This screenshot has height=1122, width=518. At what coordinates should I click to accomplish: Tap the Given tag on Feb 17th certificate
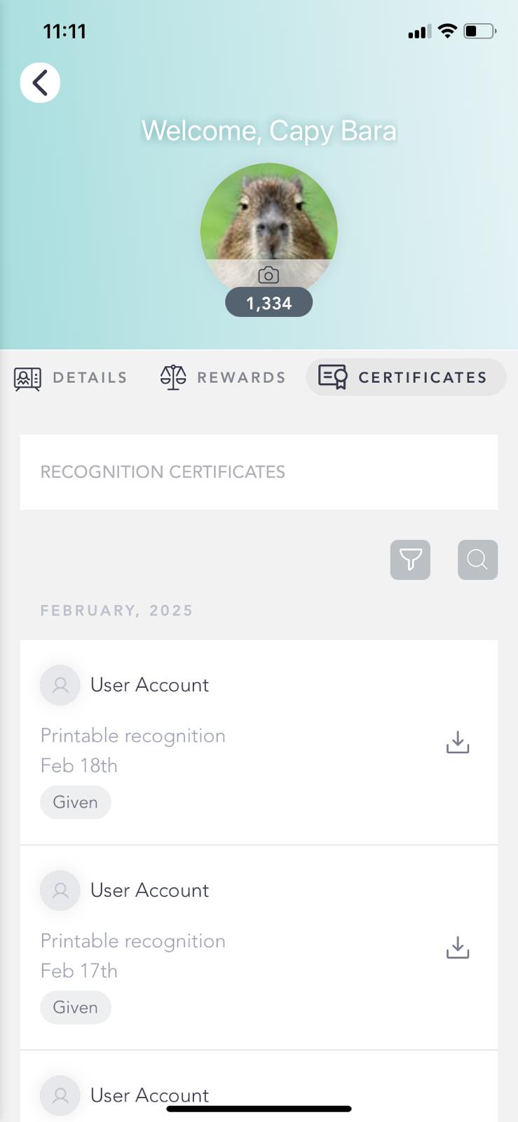click(75, 1008)
